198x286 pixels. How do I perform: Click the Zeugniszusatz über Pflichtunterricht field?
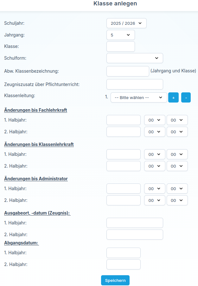(135, 84)
